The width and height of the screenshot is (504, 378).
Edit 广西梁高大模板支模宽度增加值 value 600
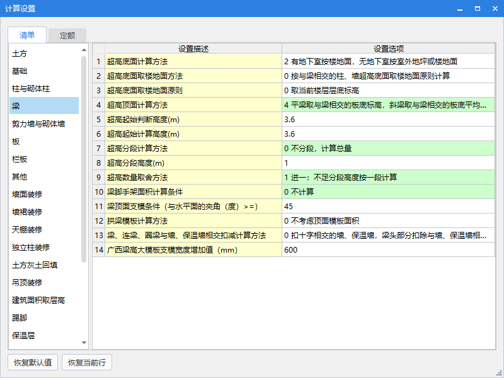pyautogui.click(x=388, y=249)
